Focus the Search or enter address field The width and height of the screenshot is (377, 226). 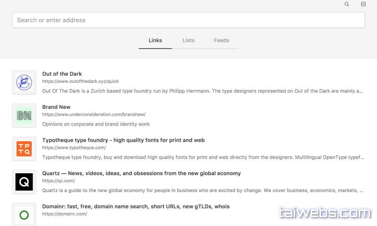click(x=188, y=20)
